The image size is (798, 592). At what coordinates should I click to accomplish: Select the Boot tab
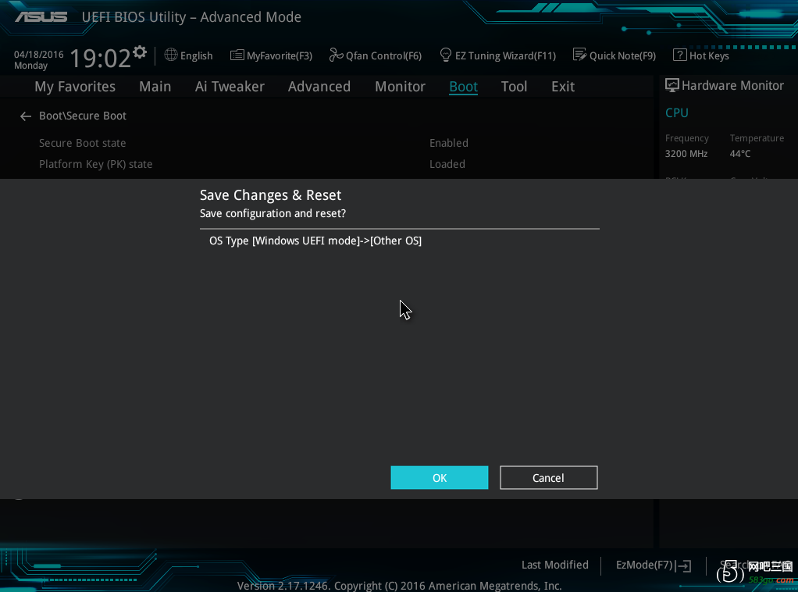[463, 87]
